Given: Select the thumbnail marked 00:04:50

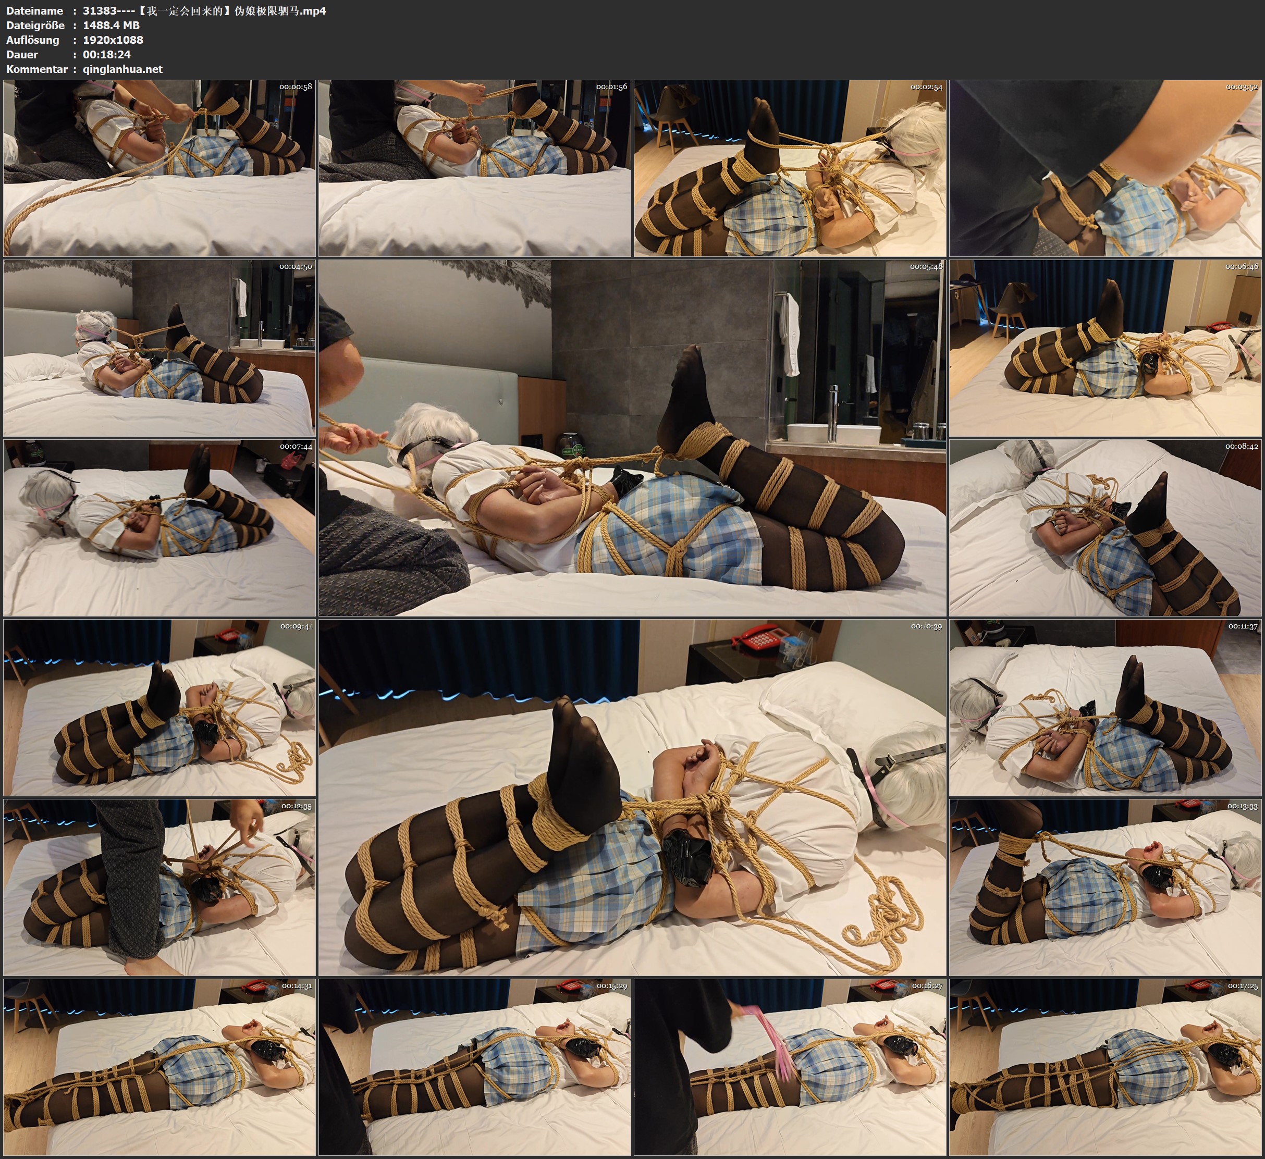Looking at the screenshot, I should tap(159, 348).
